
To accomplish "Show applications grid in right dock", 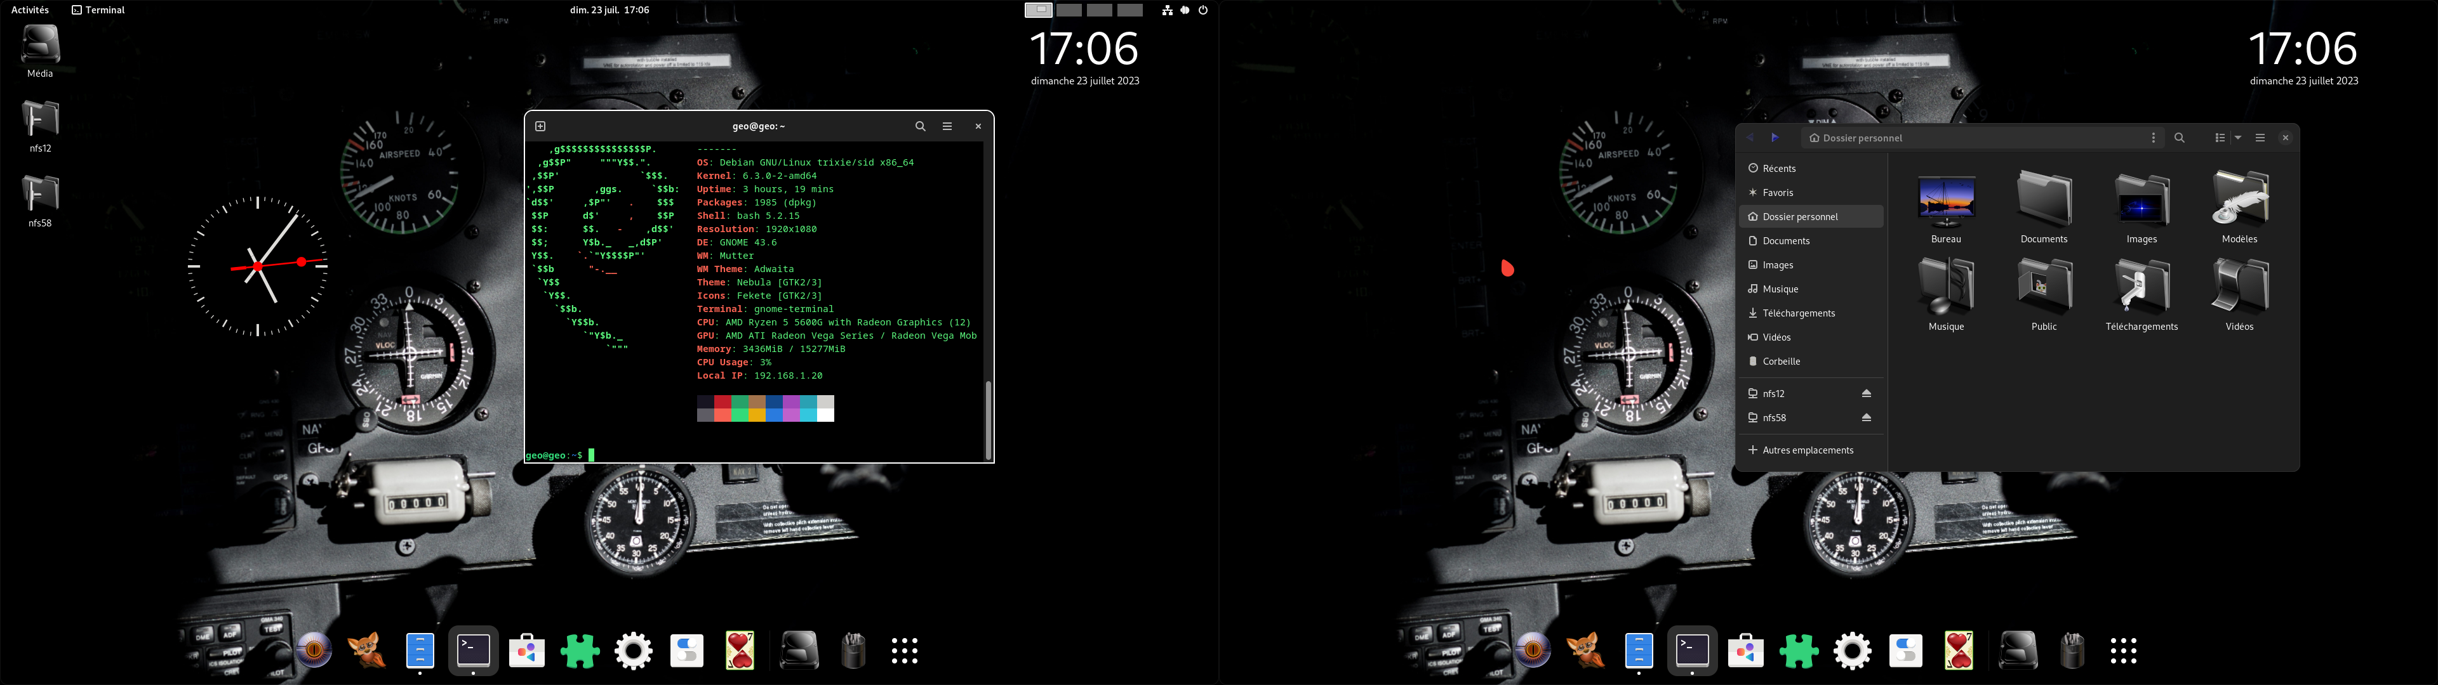I will pos(2124,651).
